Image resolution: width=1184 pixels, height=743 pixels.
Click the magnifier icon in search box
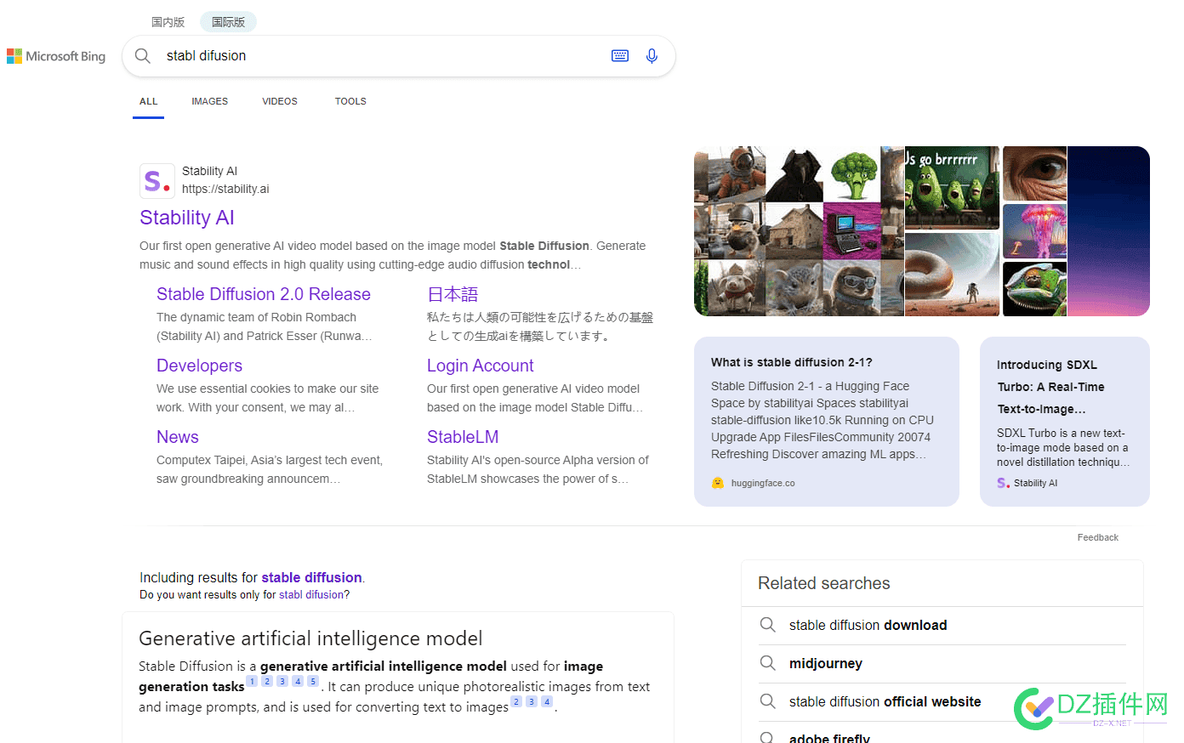tap(143, 56)
